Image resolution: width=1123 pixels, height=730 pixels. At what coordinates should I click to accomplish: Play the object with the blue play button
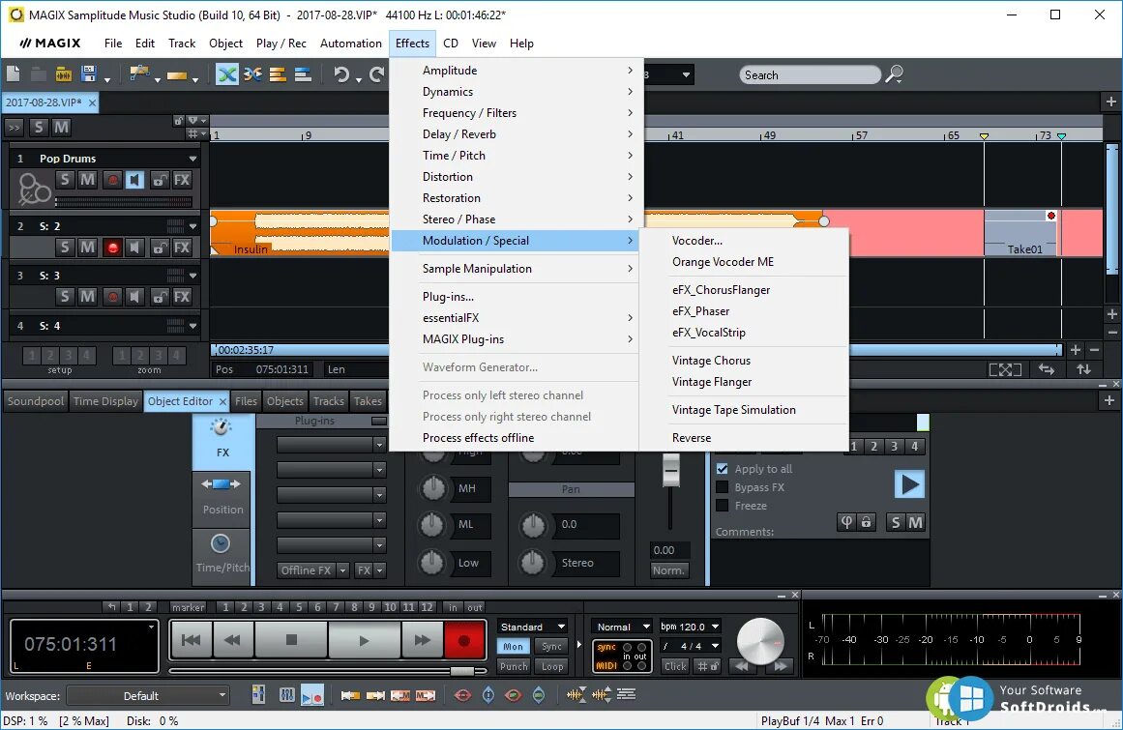pos(909,484)
